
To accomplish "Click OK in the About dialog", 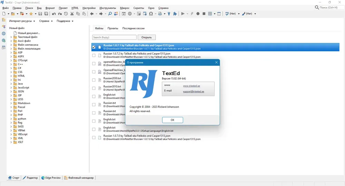I will pyautogui.click(x=172, y=120).
